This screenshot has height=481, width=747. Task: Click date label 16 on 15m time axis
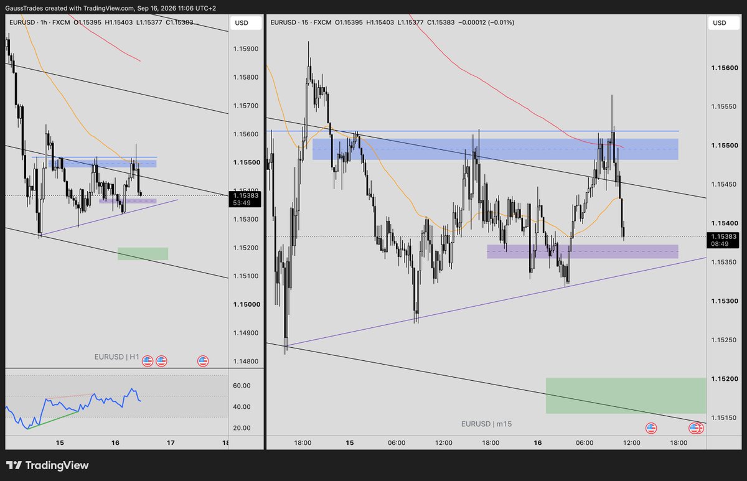[538, 443]
